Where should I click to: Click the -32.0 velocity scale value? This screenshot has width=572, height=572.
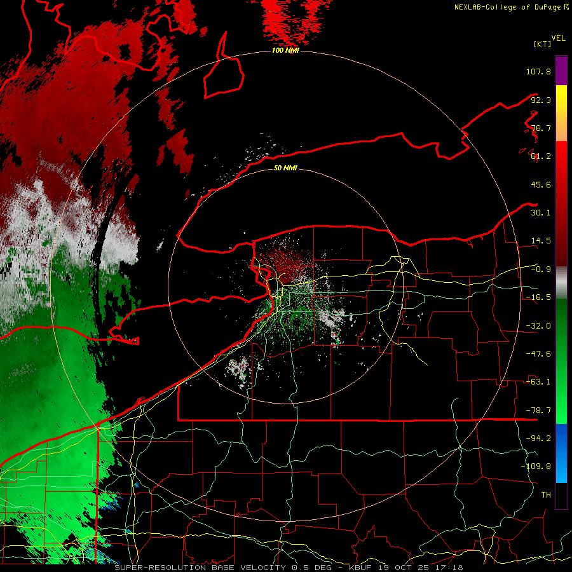pyautogui.click(x=538, y=326)
